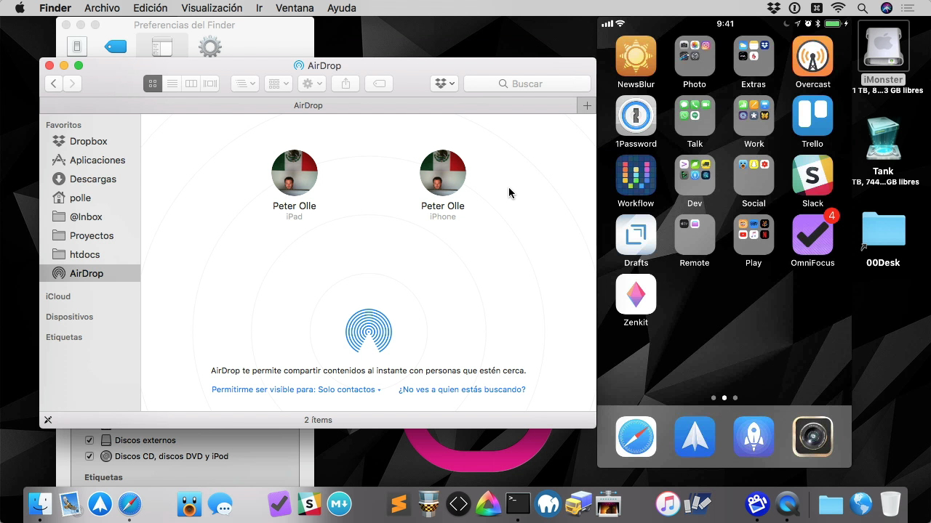Open the Archivo menu

click(x=102, y=8)
